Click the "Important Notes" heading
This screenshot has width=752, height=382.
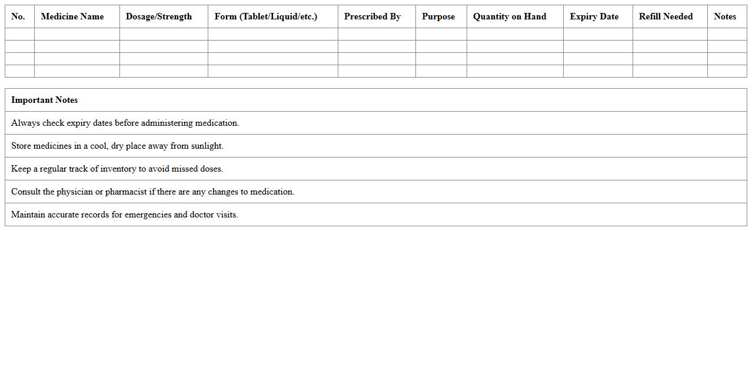(x=45, y=100)
